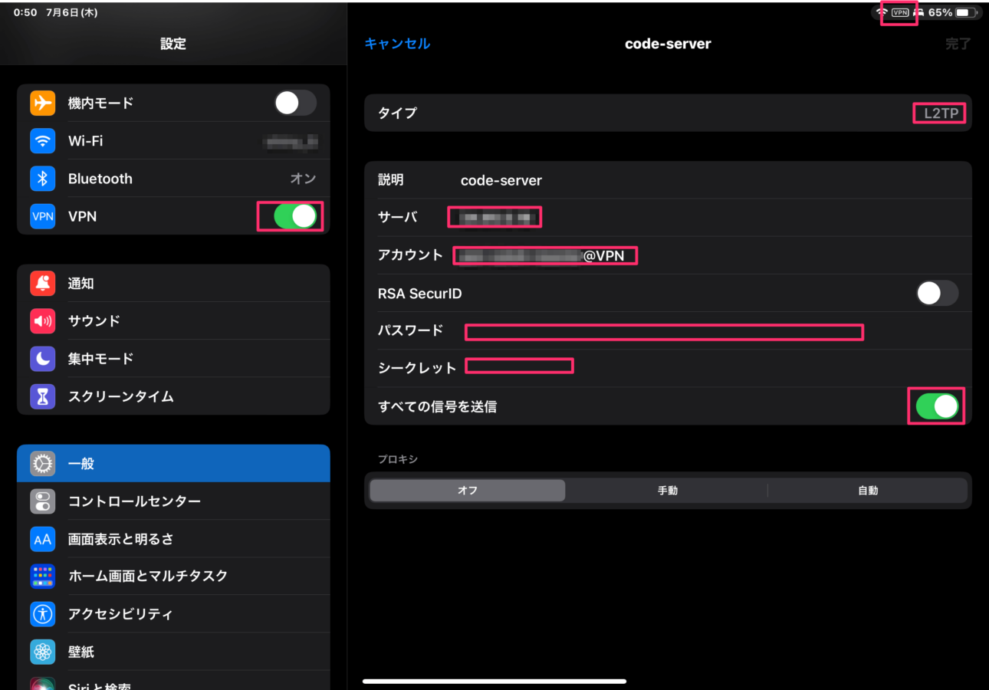Screen dimensions: 989x690
Task: Open 画面表示と明るさ settings
Action: [x=173, y=539]
